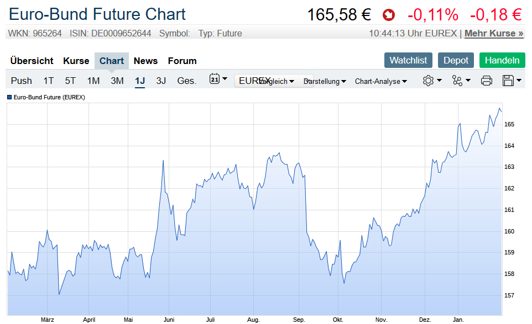The image size is (532, 324).
Task: Open the calendar date range picker
Action: pyautogui.click(x=218, y=79)
